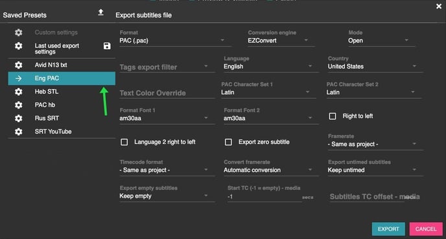The height and width of the screenshot is (239, 446).
Task: Expand Export untimed subtitles dropdown
Action: [x=375, y=170]
